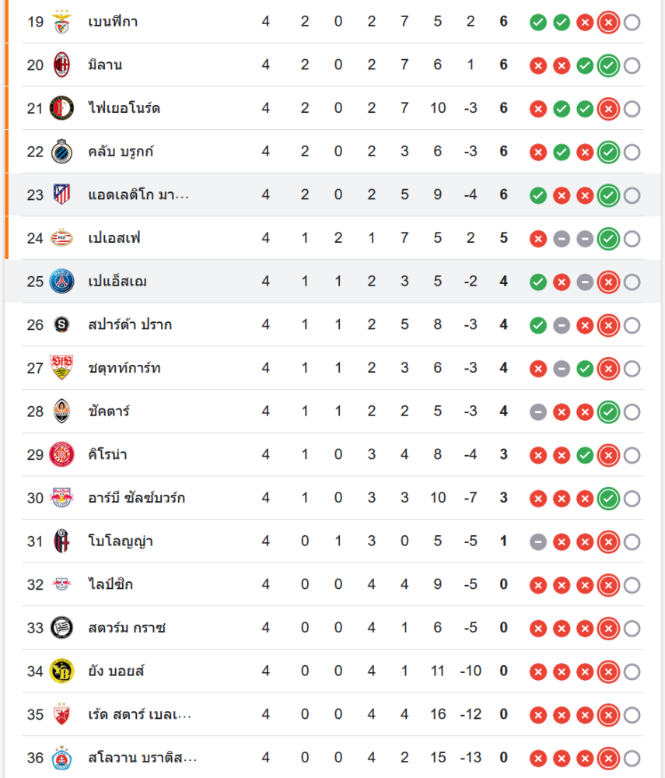Click the team name ชตุทท์การ์ท

point(124,368)
